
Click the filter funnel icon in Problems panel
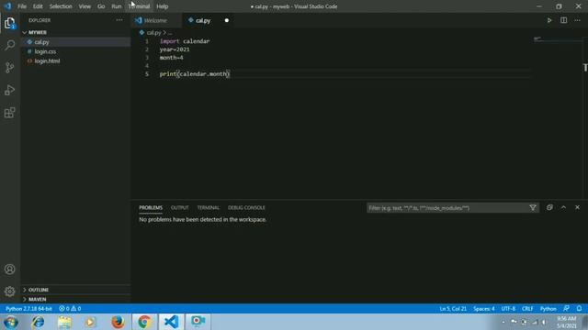pyautogui.click(x=533, y=208)
